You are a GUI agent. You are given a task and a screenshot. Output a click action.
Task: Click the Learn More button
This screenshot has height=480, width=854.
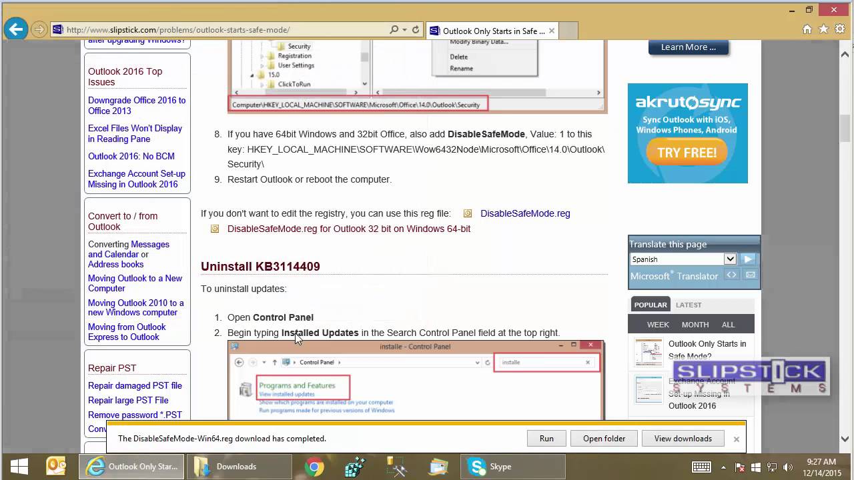[x=688, y=47]
